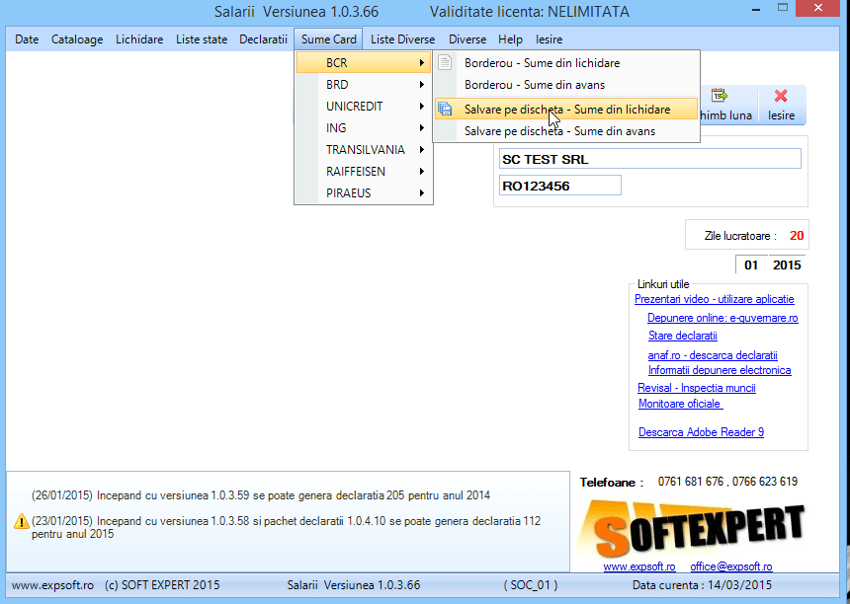Open Depunere online: e-guvernare.ro link
The height and width of the screenshot is (604, 850).
pos(722,318)
